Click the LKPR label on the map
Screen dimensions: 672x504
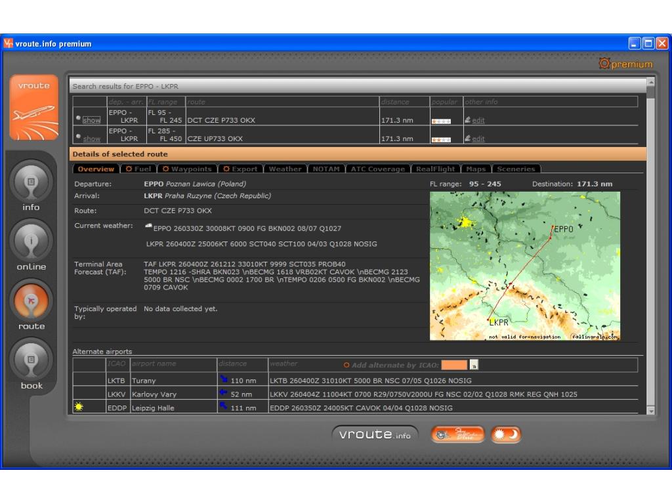click(x=499, y=322)
